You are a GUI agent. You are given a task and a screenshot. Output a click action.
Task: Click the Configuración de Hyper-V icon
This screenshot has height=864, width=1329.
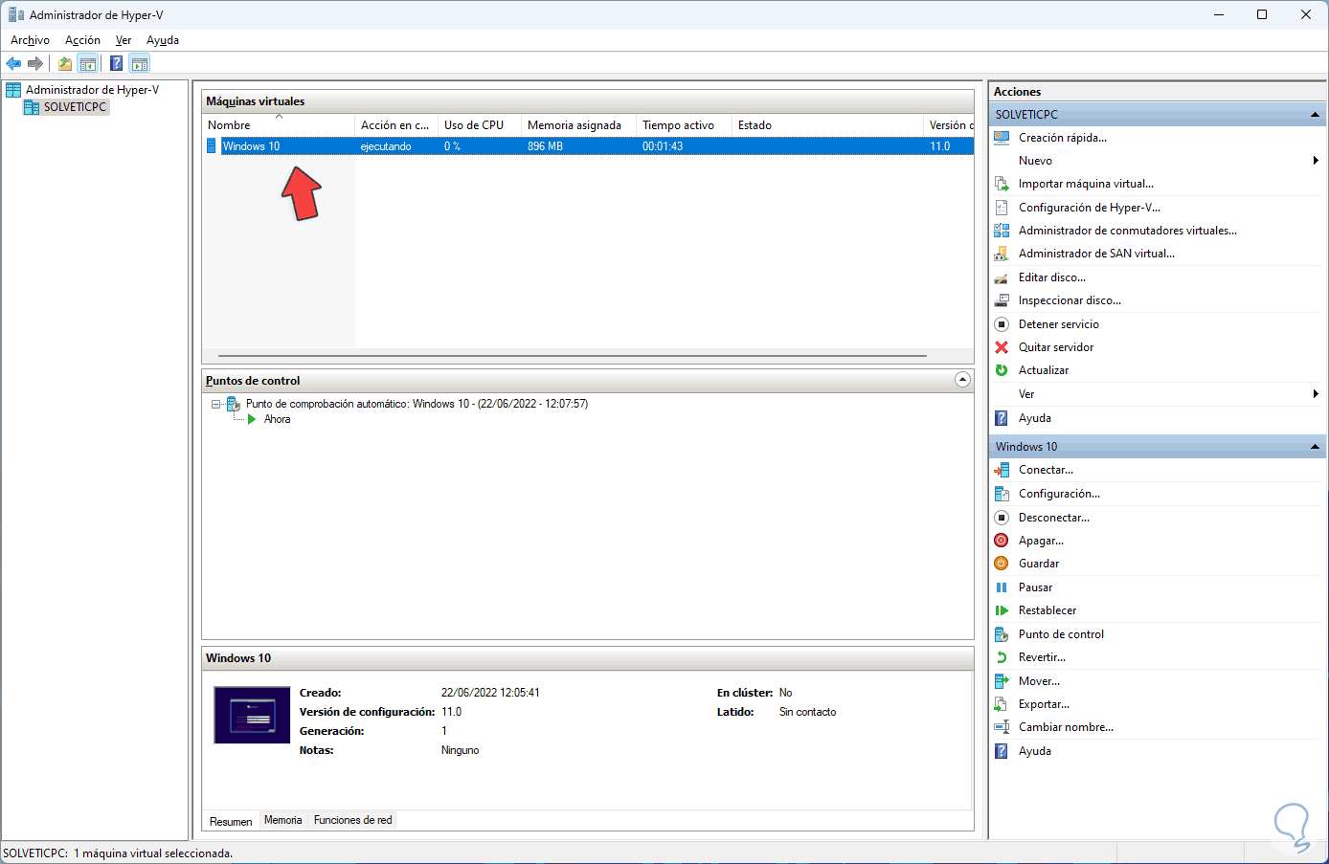click(1002, 208)
